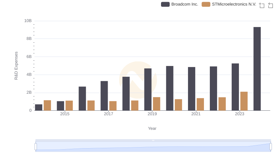Image resolution: width=277 pixels, height=160 pixels.
Task: Click the STMicroelectronics 2019 bar
Action: point(157,104)
